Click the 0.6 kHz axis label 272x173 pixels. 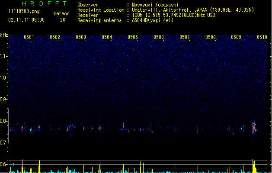point(3,164)
